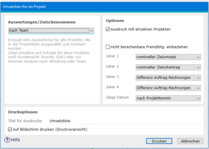The image size is (209, 149).
Task: Click the chevron on Joker 4 combo
Action: 198,88
